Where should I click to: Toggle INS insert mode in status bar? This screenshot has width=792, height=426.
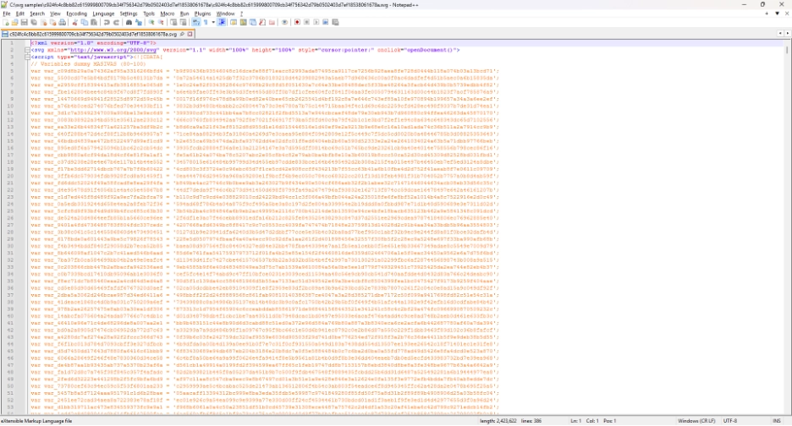776,420
